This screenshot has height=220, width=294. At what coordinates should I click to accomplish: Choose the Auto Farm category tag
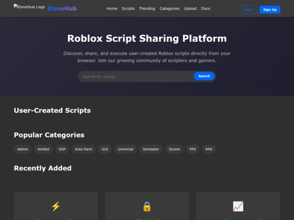83,149
